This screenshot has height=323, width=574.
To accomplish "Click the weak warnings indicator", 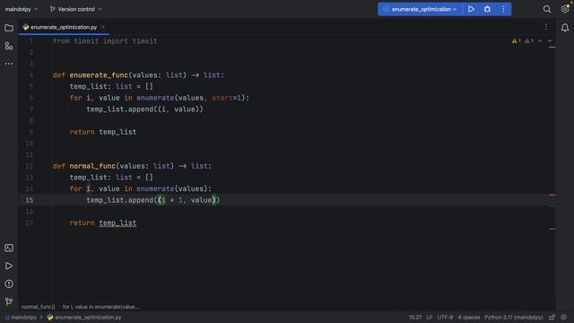I will (529, 40).
